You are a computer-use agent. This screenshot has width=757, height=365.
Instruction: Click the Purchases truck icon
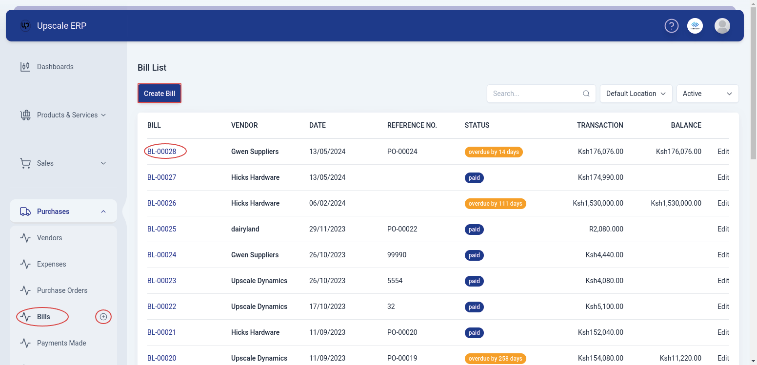pyautogui.click(x=25, y=211)
